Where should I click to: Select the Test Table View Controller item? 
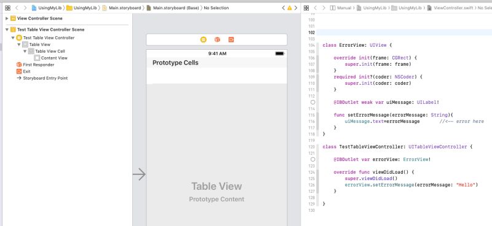[49, 38]
